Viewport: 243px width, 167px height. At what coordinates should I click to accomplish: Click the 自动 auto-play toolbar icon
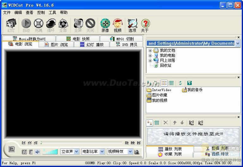26,26
